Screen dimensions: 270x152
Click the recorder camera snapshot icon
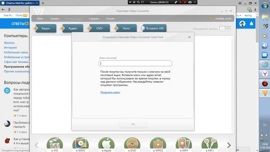click(190, 2)
